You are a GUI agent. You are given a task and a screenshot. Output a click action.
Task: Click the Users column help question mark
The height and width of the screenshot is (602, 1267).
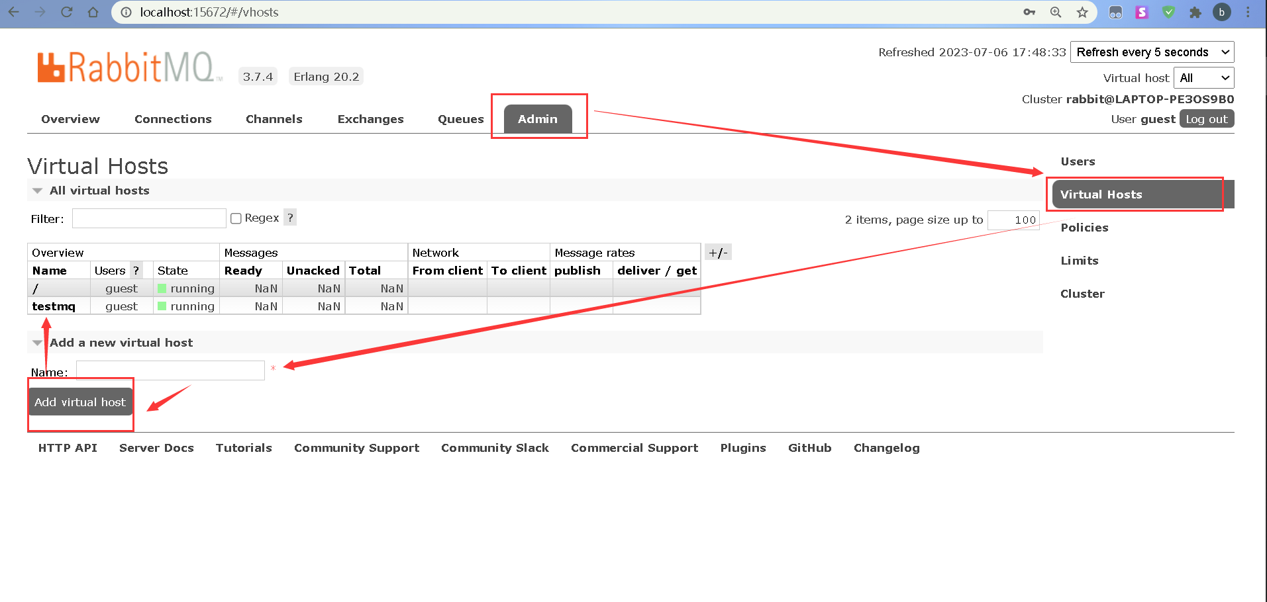136,271
